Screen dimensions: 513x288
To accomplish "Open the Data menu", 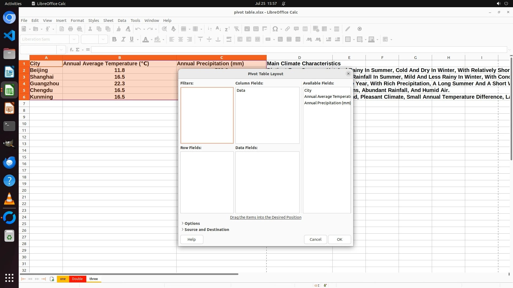I will [122, 21].
